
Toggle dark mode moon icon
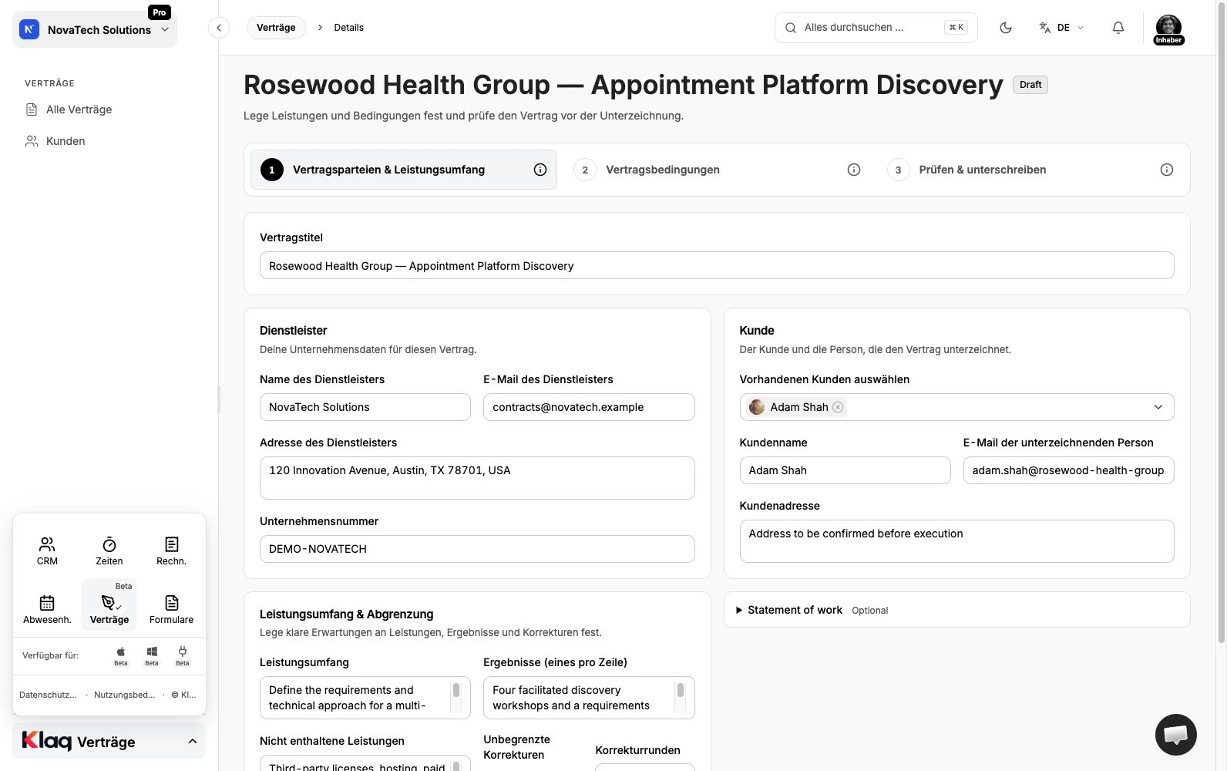1005,28
